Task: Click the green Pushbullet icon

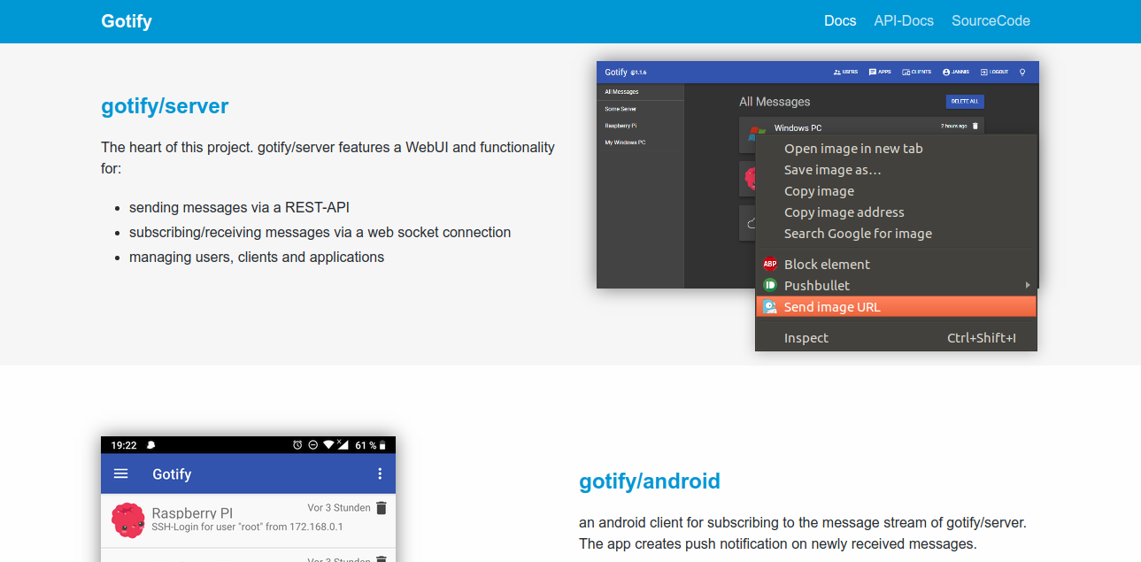Action: (769, 285)
